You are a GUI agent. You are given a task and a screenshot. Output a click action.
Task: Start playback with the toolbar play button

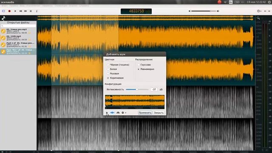[15, 11]
